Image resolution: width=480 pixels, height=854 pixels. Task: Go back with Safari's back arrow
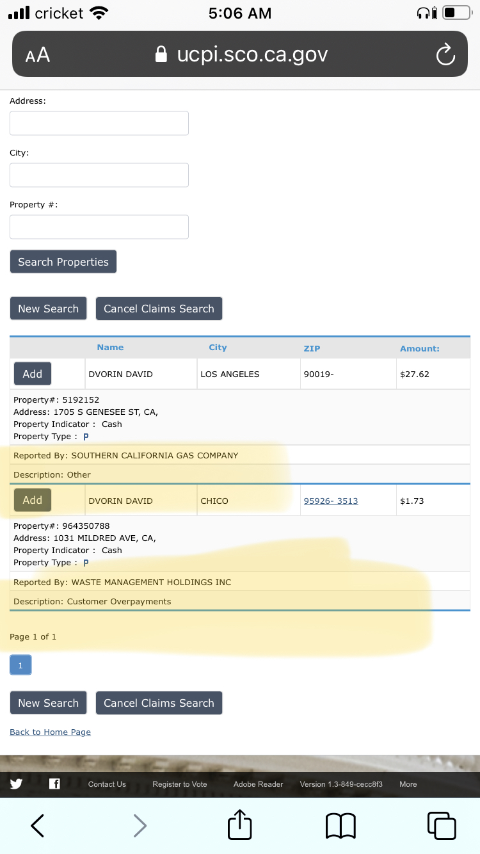(x=38, y=826)
